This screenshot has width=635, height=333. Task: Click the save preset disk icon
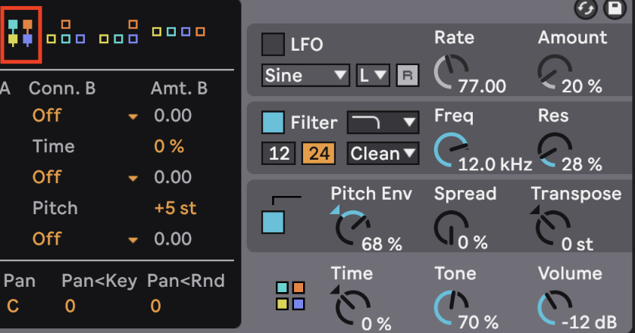tap(615, 9)
